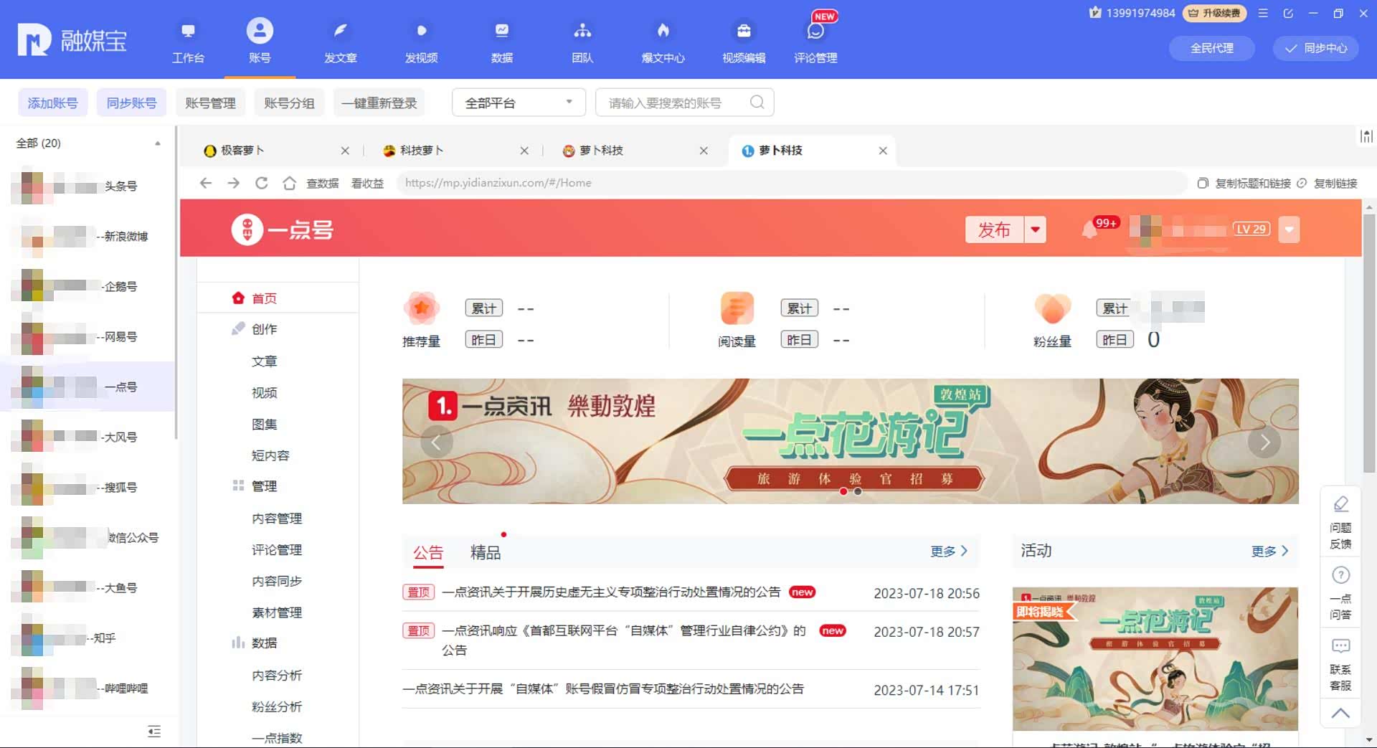1377x748 pixels.
Task: Click the page vertical scrollbar
Action: pyautogui.click(x=1369, y=344)
